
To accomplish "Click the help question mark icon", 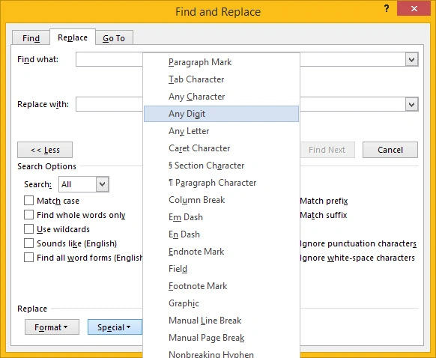I will tap(387, 9).
